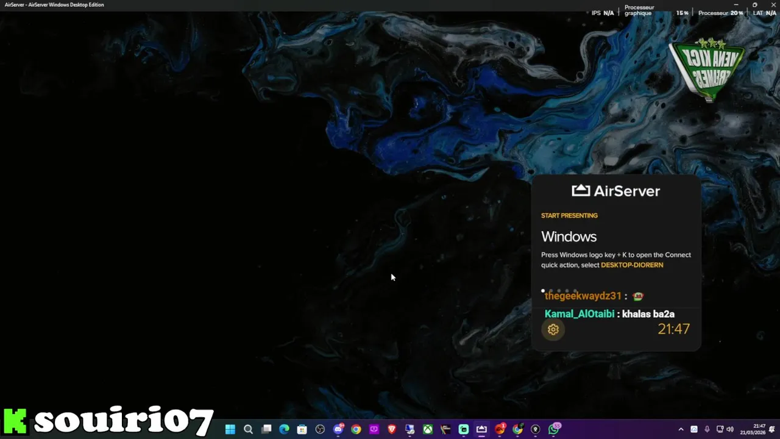780x439 pixels.
Task: Click the active AirServer taskbar icon
Action: click(481, 430)
